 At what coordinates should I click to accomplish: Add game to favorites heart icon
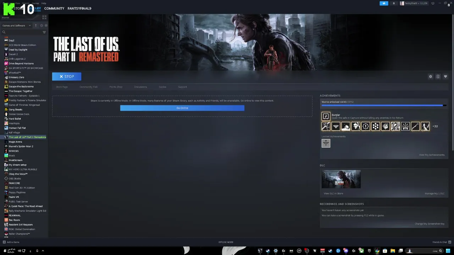[445, 76]
